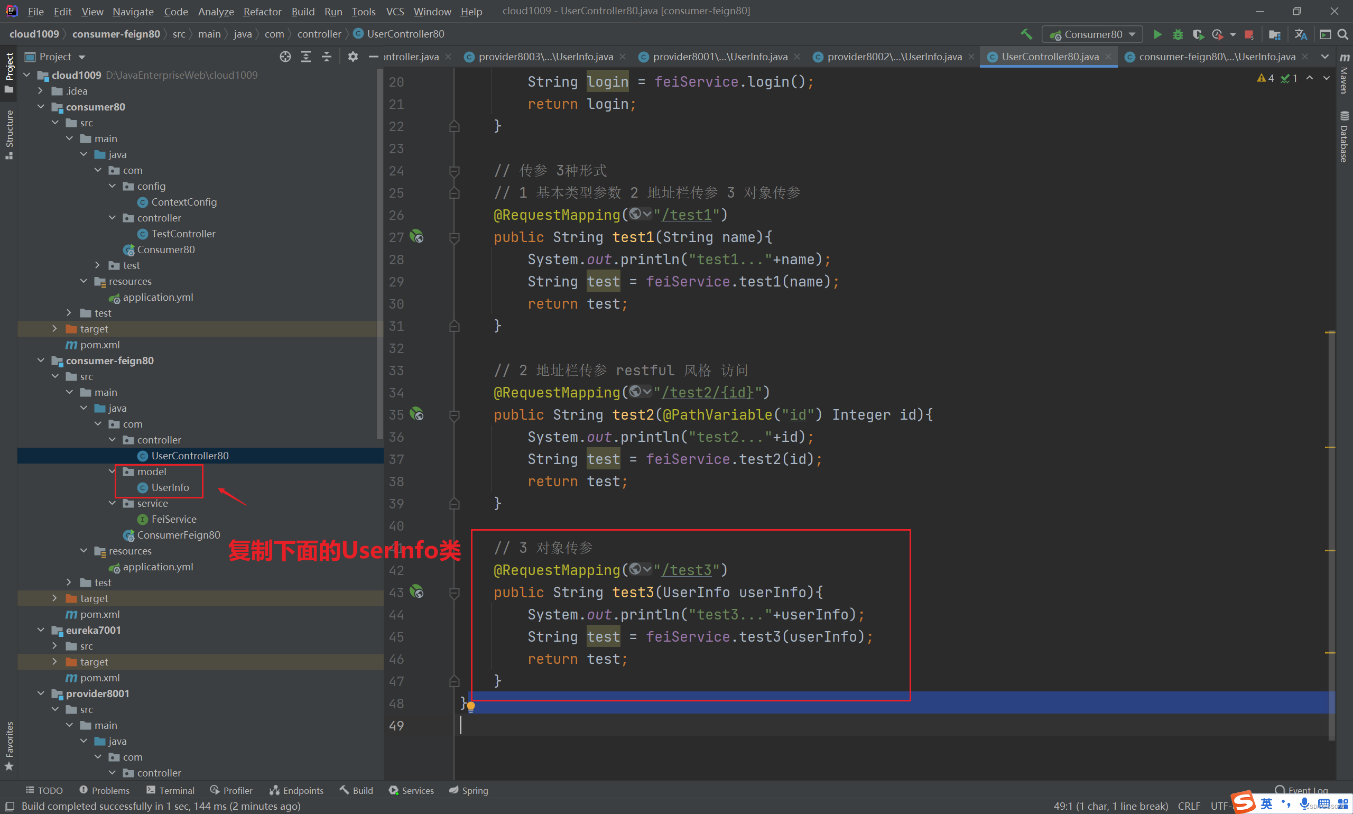This screenshot has height=814, width=1353.
Task: Select UserInfo class under model folder
Action: coord(170,488)
